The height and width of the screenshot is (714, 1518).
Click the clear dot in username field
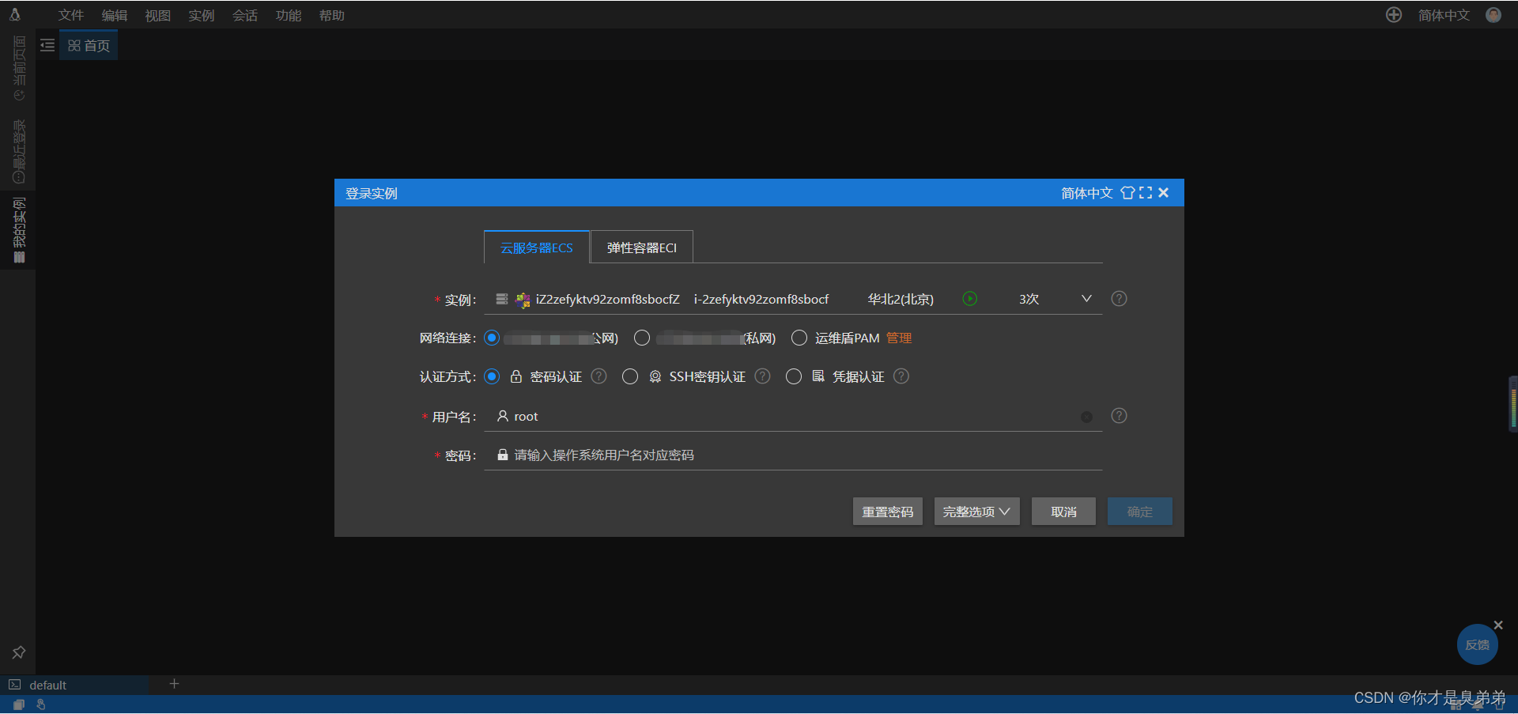(x=1086, y=417)
